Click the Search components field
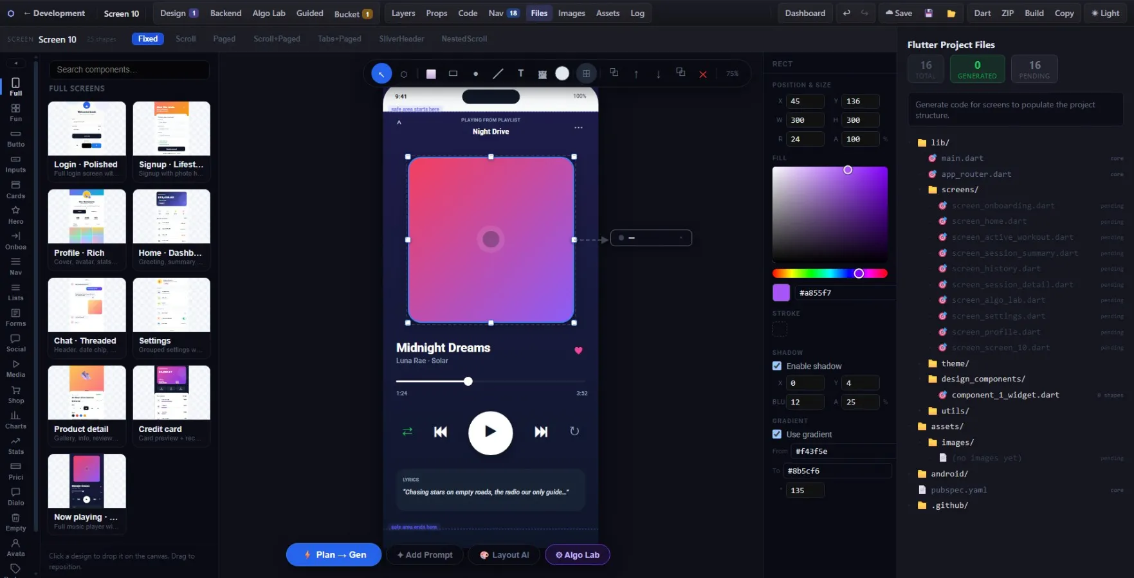Viewport: 1134px width, 578px height. (129, 69)
